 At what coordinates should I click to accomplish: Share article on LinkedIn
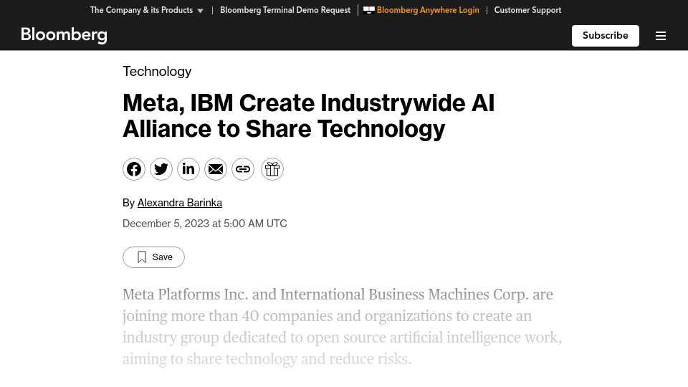tap(188, 169)
